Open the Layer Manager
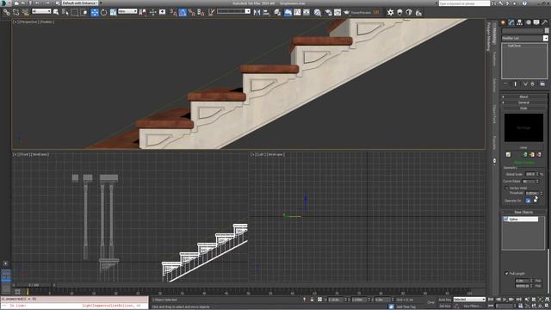The image size is (551, 310). point(277,12)
